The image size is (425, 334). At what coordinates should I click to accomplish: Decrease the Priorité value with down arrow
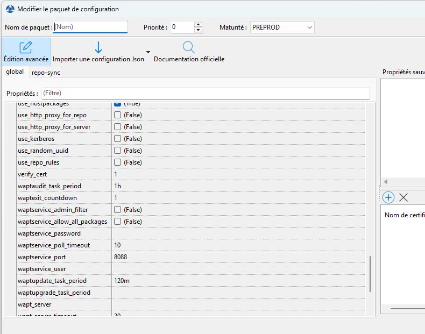tap(198, 30)
